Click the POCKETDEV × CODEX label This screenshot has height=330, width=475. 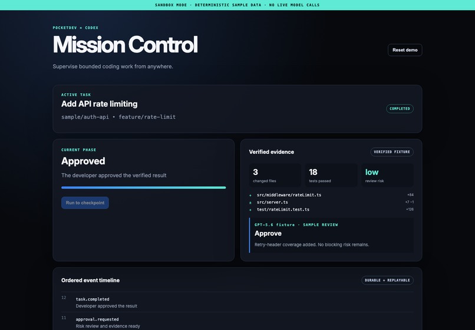75,28
